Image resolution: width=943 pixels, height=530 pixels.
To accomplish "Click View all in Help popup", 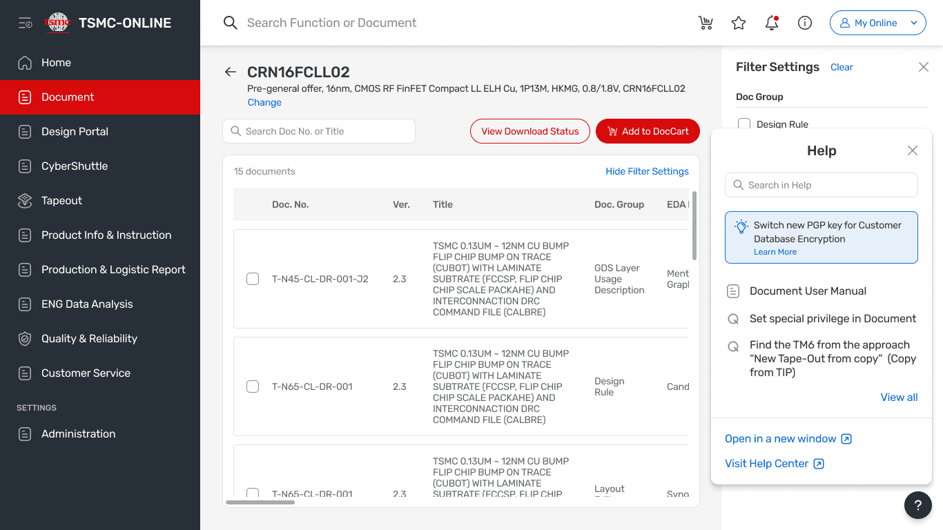I will tap(899, 397).
